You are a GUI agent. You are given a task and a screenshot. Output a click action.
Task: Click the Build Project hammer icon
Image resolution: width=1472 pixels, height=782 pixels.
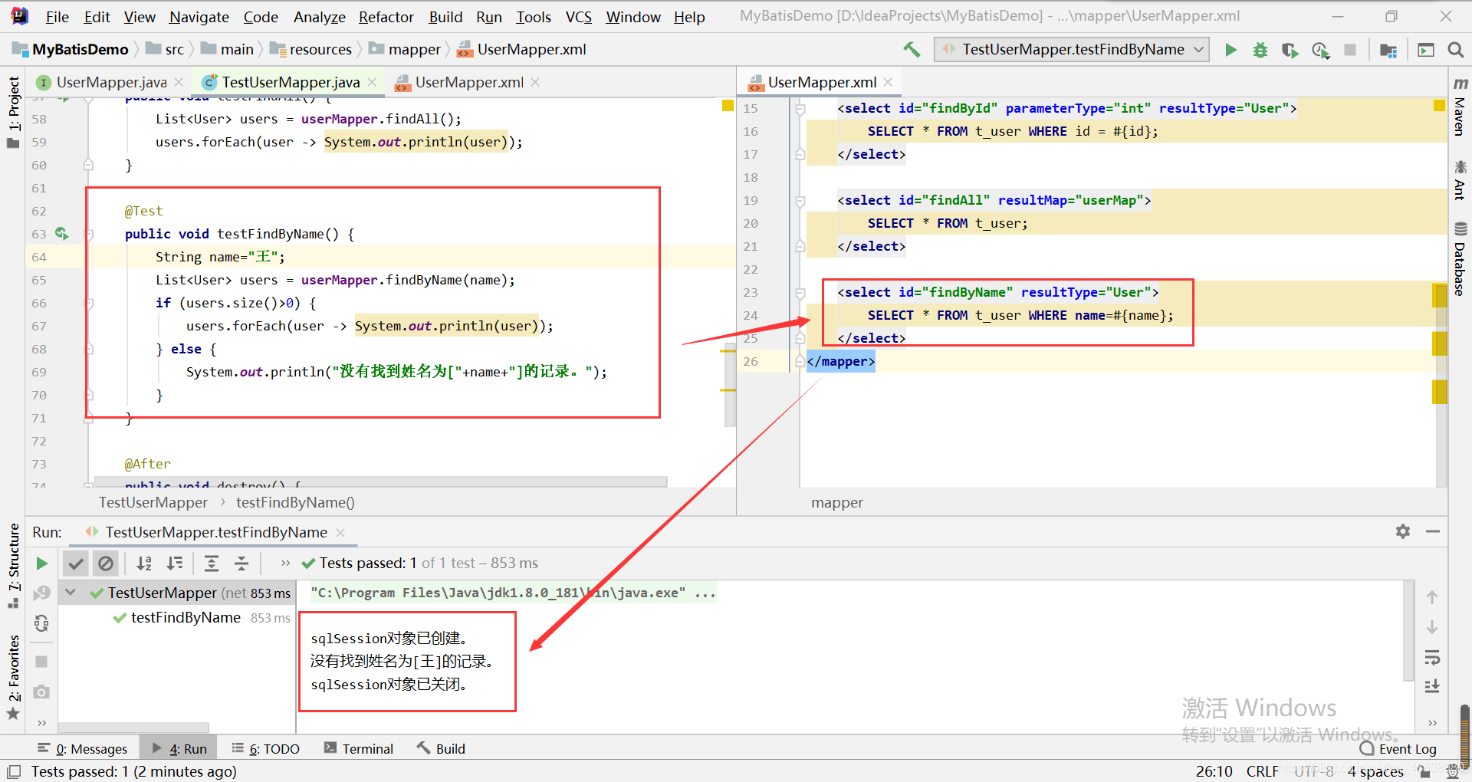[912, 50]
